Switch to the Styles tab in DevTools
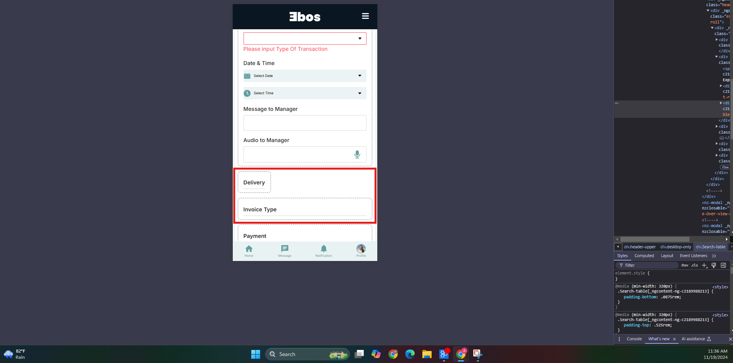 point(622,256)
